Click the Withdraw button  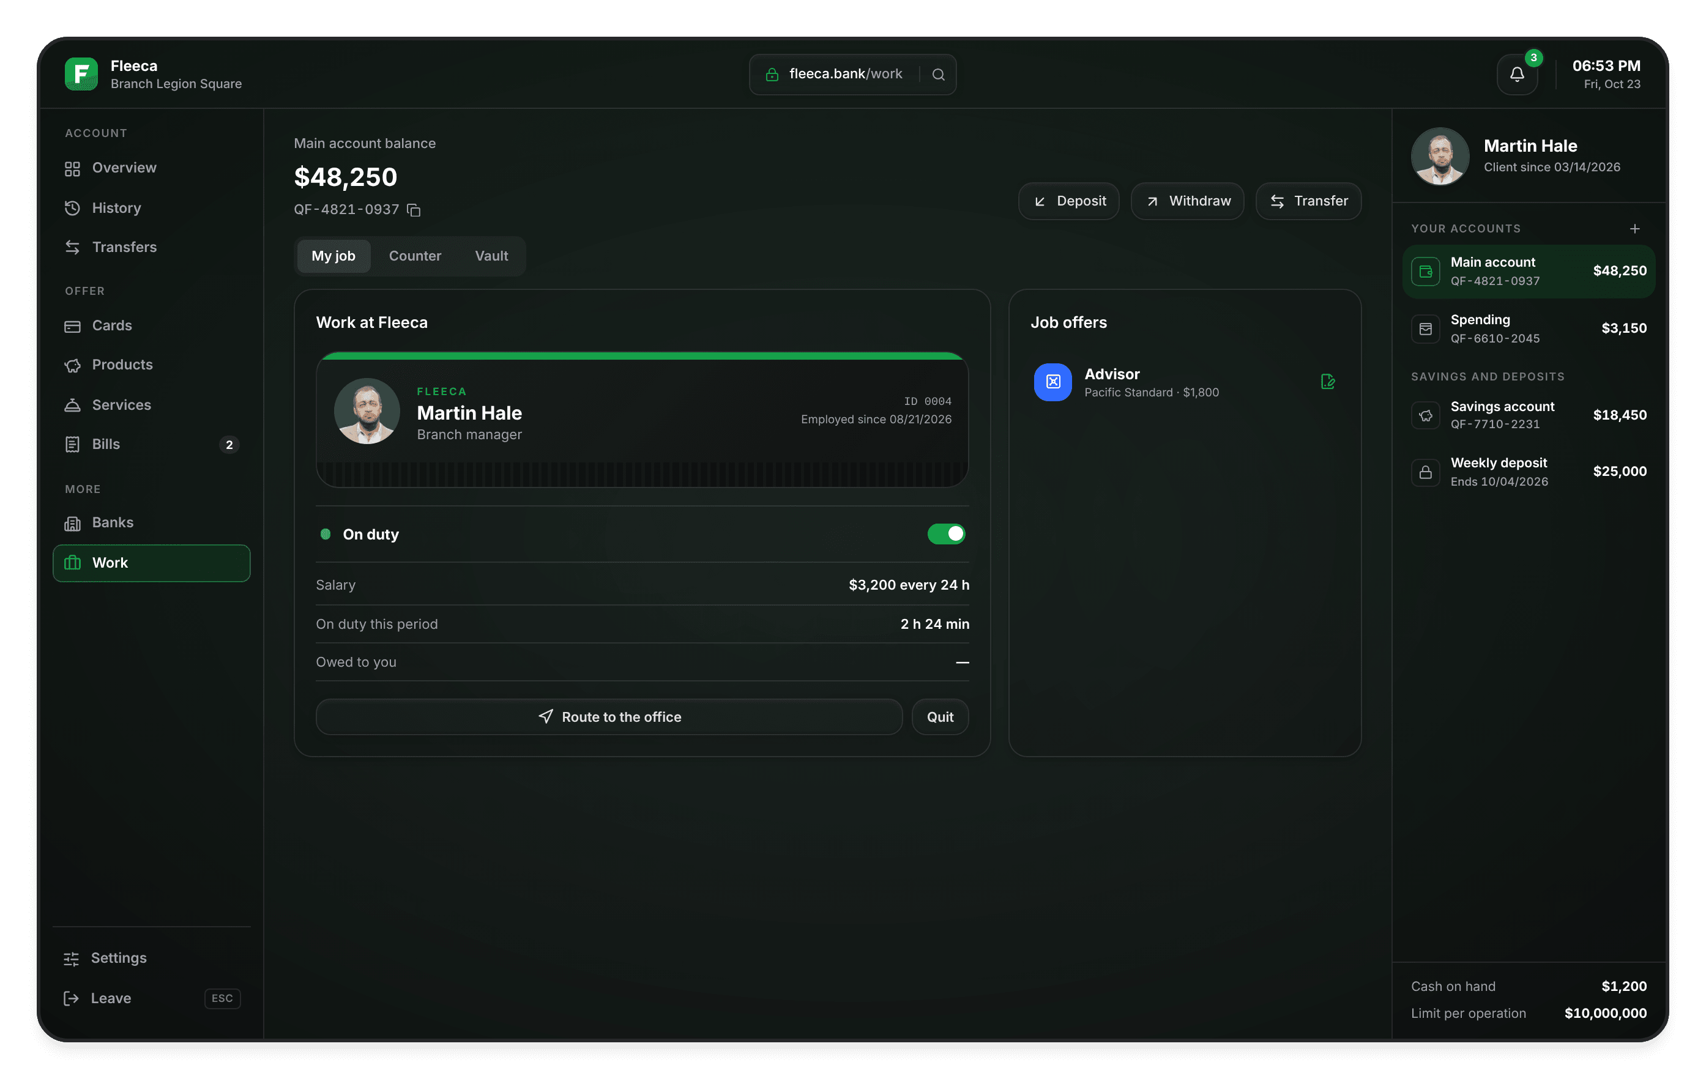pyautogui.click(x=1187, y=201)
